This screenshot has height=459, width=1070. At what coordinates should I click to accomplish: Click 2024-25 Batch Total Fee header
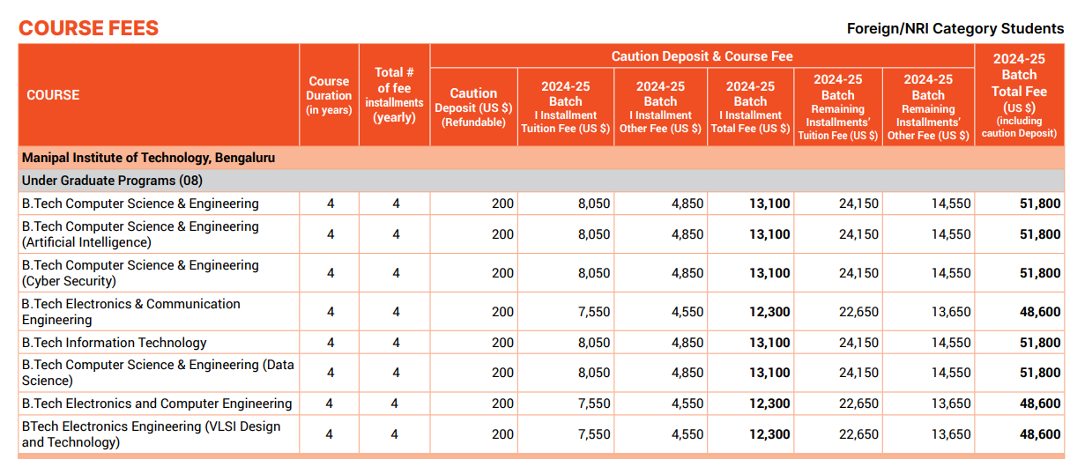pos(1019,95)
